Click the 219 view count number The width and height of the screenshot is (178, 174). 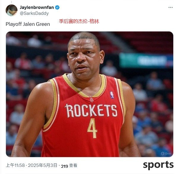pos(64,166)
